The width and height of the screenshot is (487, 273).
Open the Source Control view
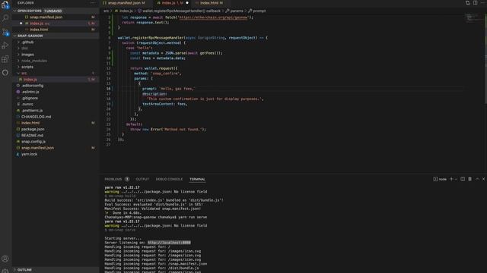[x=5, y=32]
